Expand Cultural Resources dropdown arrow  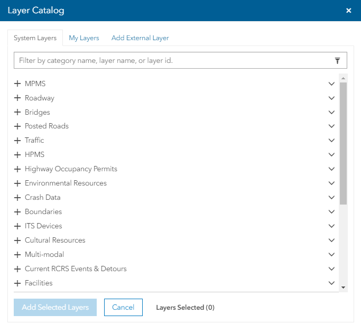331,240
